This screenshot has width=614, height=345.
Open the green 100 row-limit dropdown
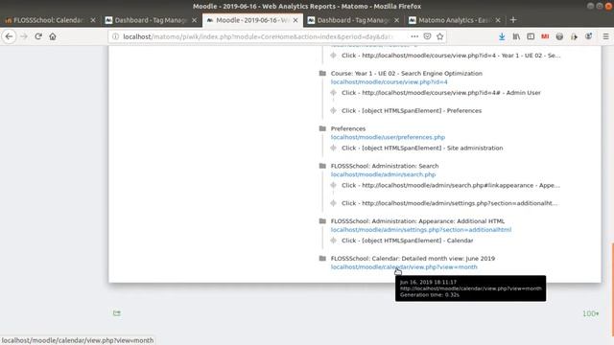coord(591,313)
